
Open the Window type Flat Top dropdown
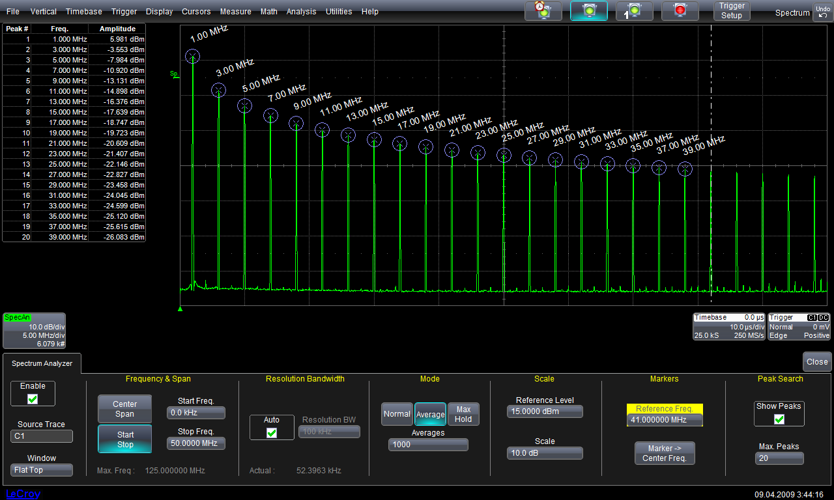[42, 470]
